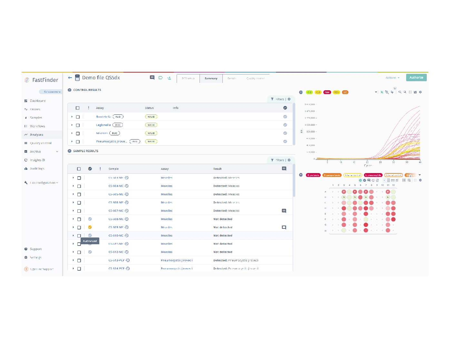Click the clock icon in plate toolbar
This screenshot has width=450, height=348.
tap(373, 180)
